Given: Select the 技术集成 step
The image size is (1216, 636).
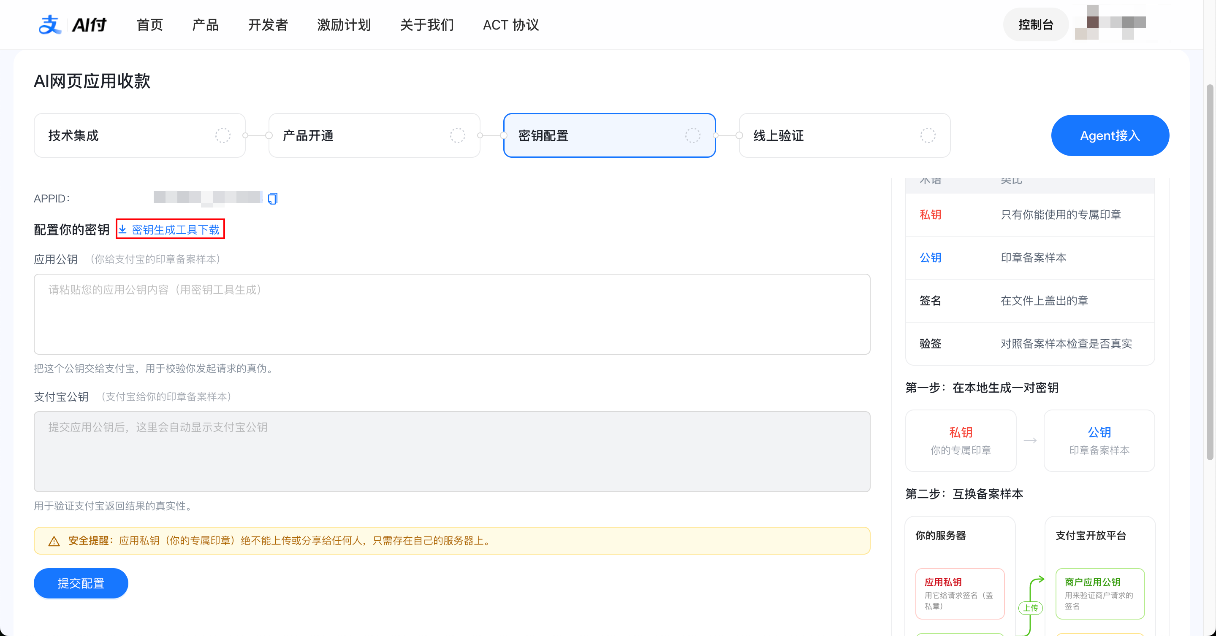Looking at the screenshot, I should (140, 136).
